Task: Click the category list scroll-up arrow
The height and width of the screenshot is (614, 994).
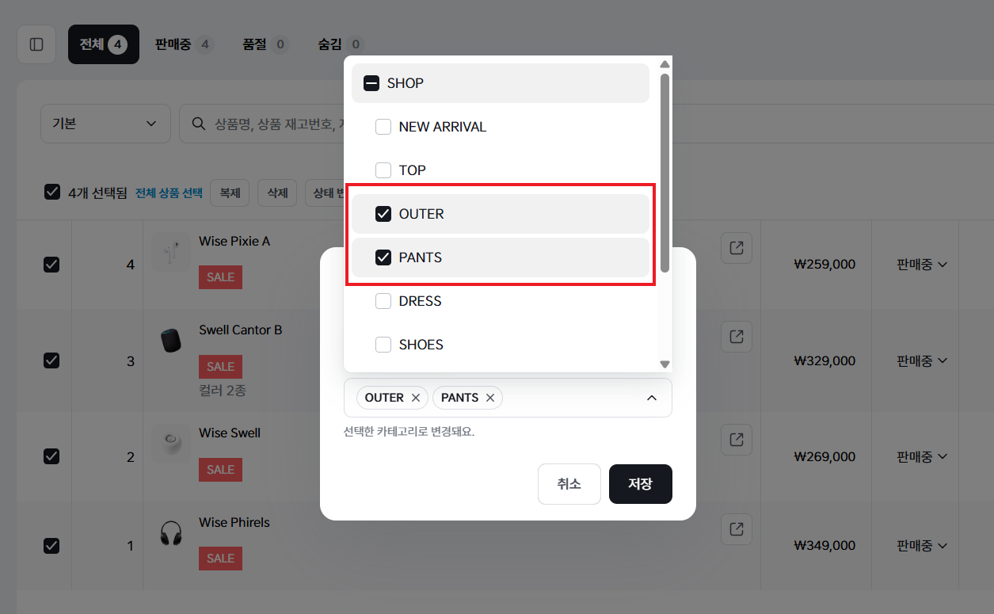Action: click(665, 64)
